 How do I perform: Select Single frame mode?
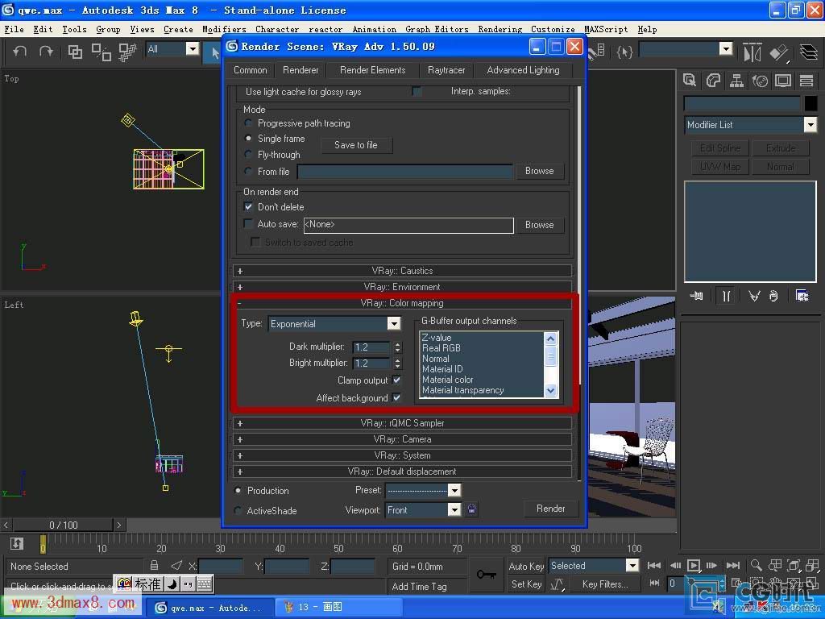point(248,139)
